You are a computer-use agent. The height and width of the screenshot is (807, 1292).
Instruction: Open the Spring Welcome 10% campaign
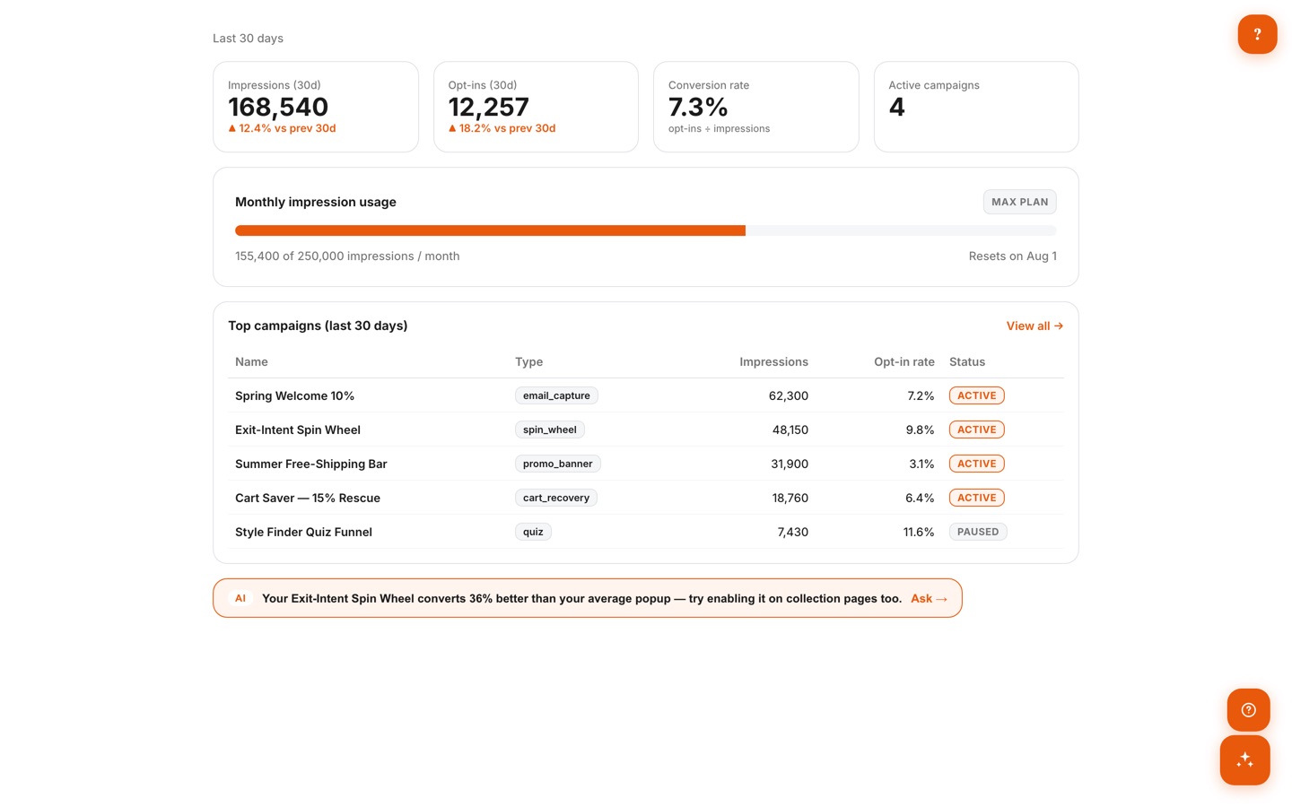294,395
